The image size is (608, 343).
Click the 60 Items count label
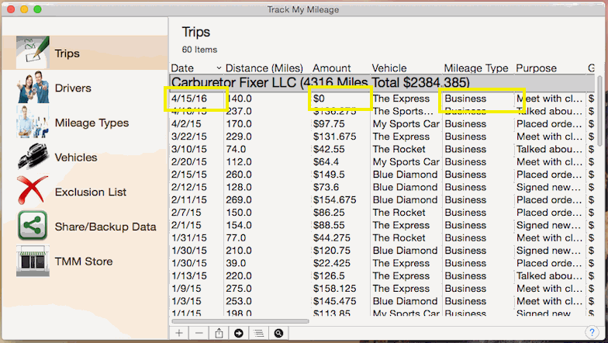(x=199, y=50)
